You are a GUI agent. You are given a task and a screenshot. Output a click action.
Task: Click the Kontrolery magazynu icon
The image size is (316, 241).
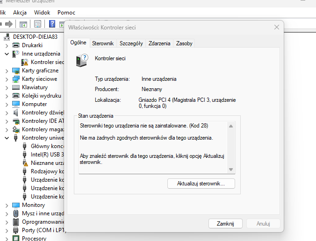pyautogui.click(x=16, y=129)
